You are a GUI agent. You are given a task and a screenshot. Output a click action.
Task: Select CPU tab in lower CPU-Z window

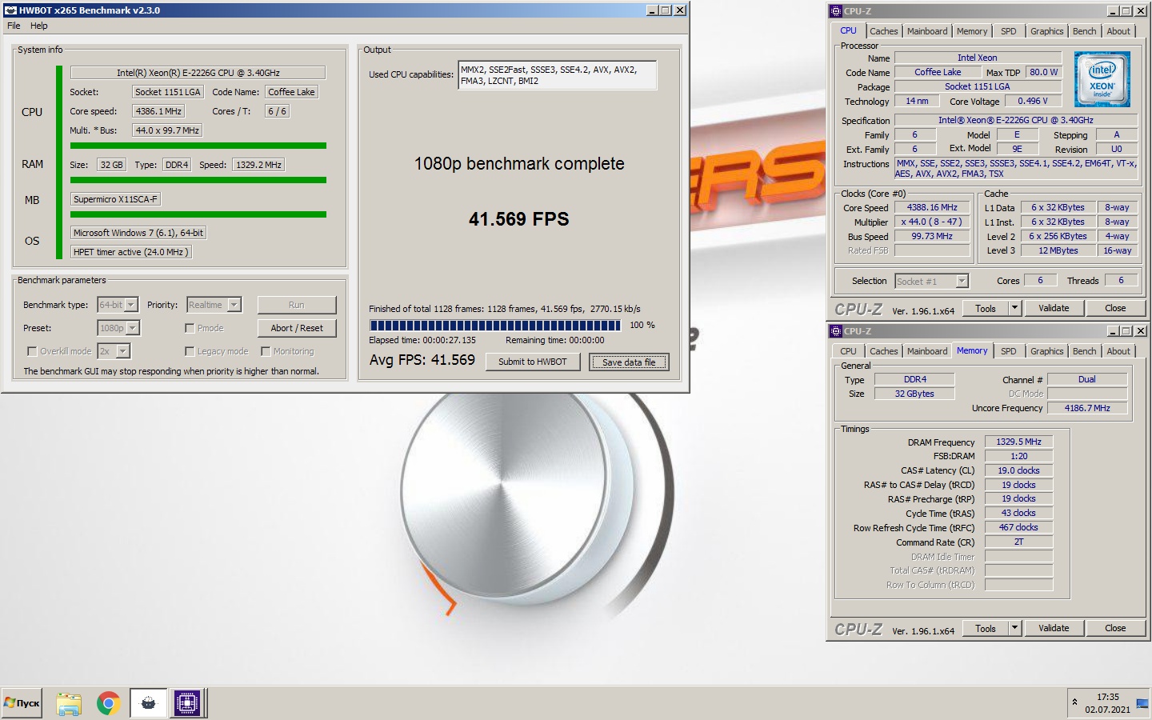point(848,351)
